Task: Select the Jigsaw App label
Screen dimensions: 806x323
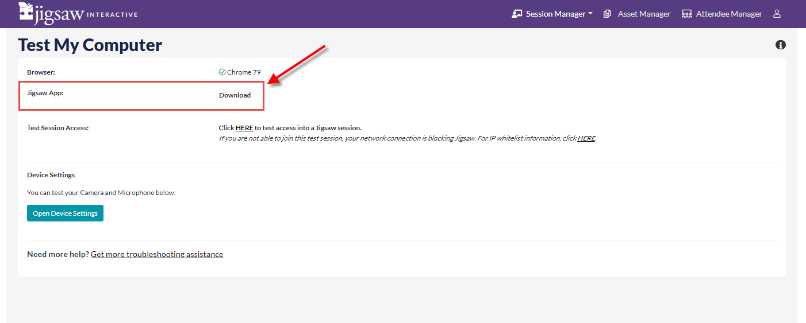Action: [45, 92]
